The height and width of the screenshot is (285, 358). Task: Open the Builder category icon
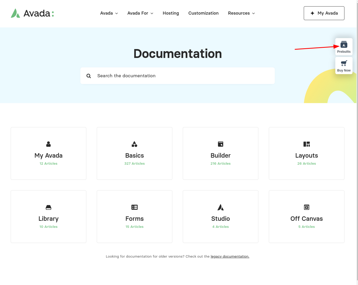click(x=221, y=144)
